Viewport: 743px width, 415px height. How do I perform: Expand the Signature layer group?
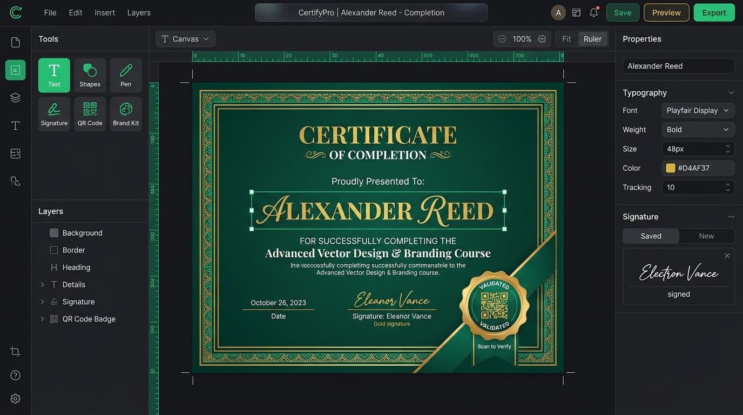(x=42, y=302)
